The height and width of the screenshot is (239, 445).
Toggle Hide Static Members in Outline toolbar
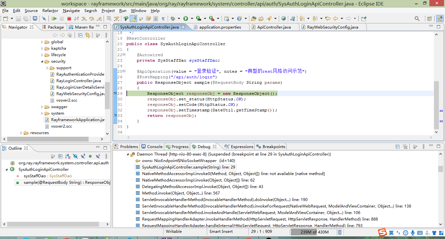pos(83,156)
